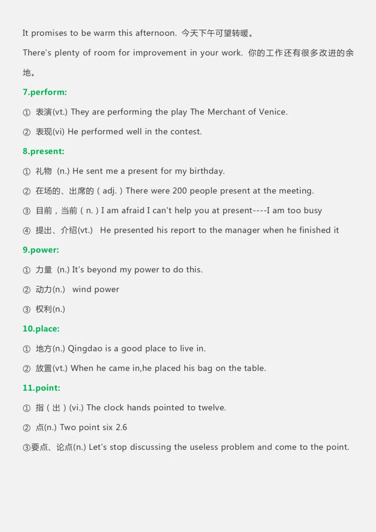Click the green heading 9.power:

[x=41, y=250]
